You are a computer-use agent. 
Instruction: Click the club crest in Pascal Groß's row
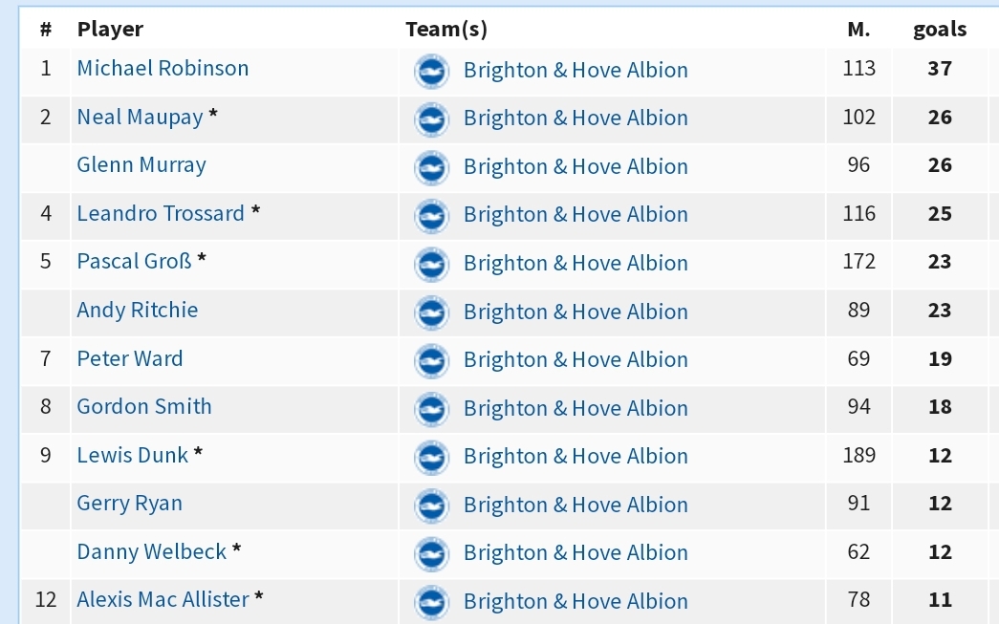point(431,265)
